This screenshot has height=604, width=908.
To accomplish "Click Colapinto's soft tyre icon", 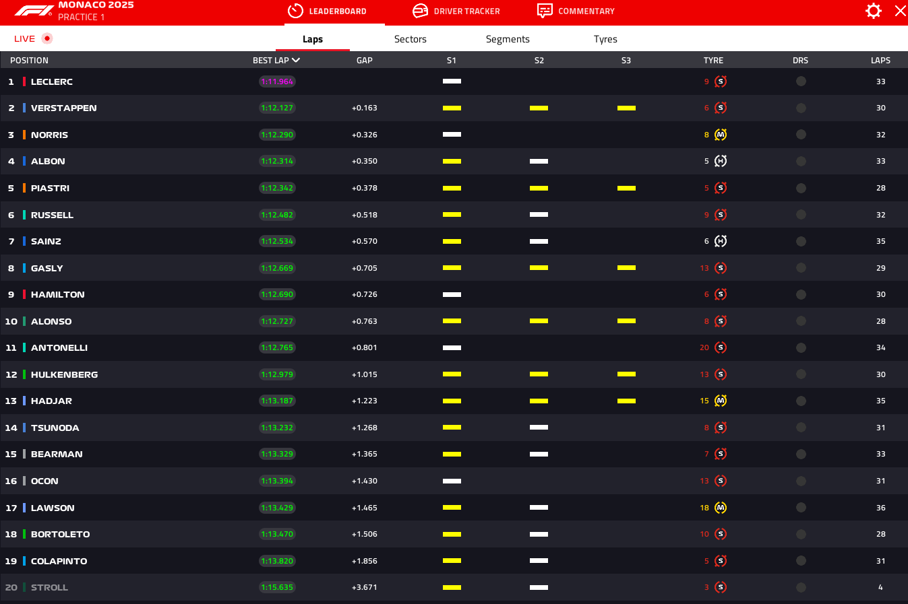I will pos(721,561).
